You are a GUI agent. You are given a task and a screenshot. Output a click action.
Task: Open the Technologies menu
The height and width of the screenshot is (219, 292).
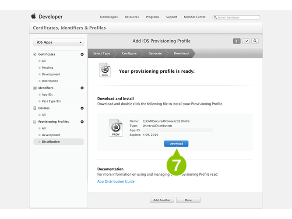click(109, 17)
